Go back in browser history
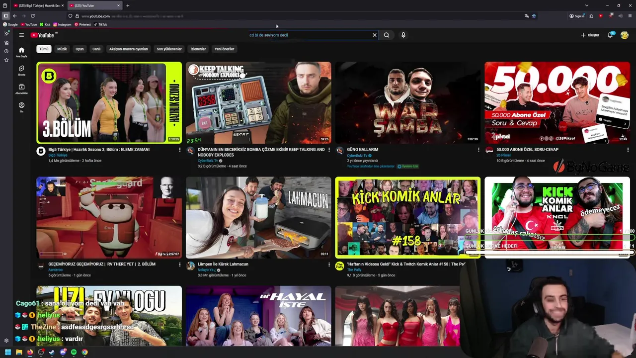The height and width of the screenshot is (358, 636). pyautogui.click(x=15, y=16)
